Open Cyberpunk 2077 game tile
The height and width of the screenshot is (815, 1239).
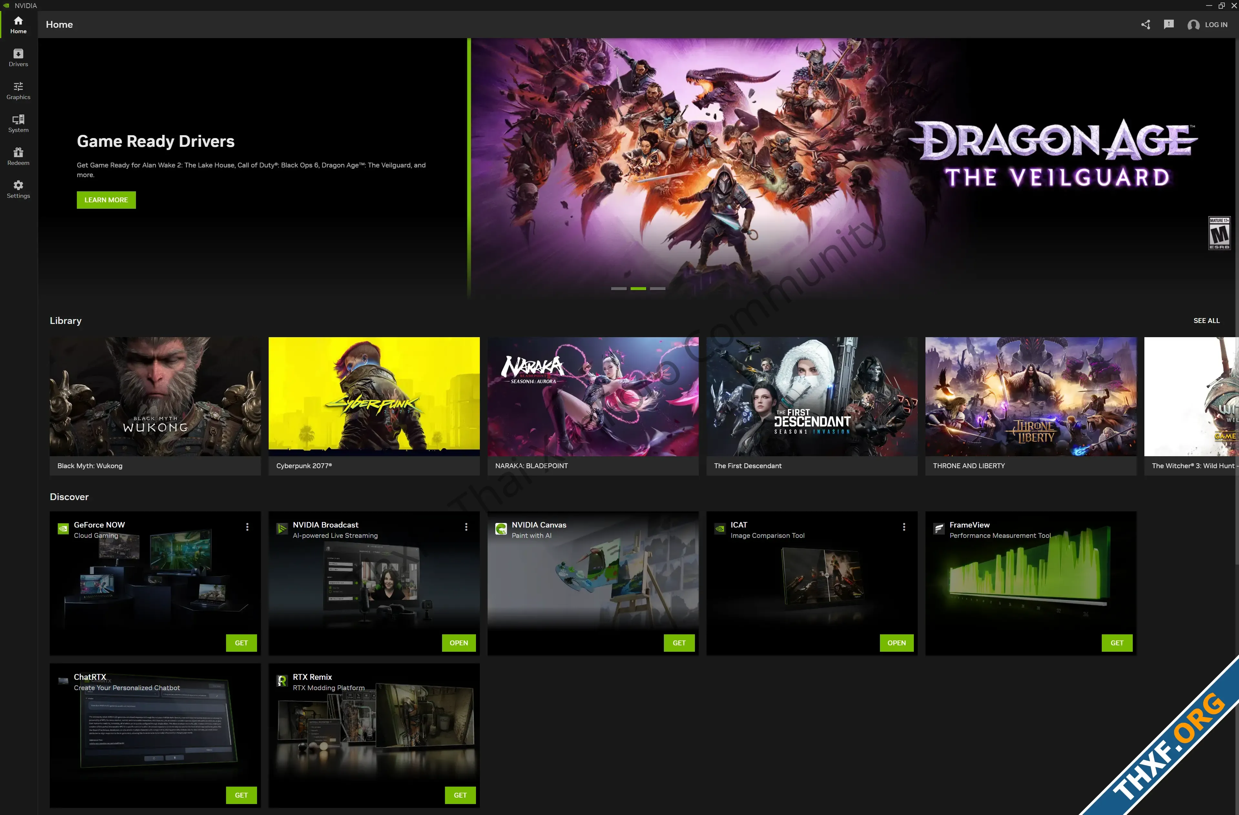tap(374, 406)
